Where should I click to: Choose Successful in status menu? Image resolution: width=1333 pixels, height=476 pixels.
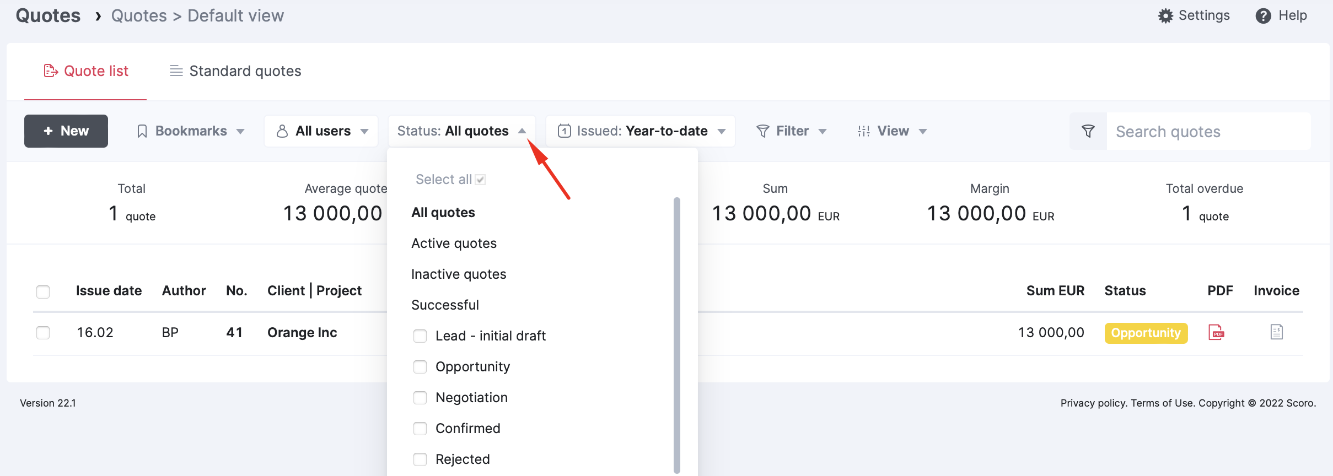click(x=445, y=305)
